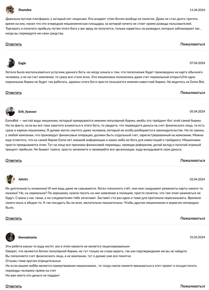Report Shamdee's review via Пожаловаться
The image size is (209, 290).
[x=192, y=44]
